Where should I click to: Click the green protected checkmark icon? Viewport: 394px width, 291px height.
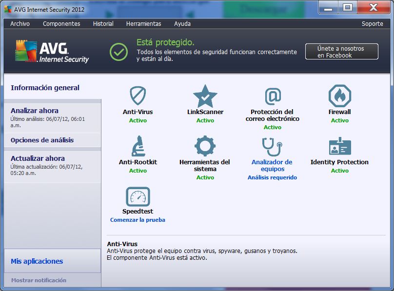pos(118,52)
